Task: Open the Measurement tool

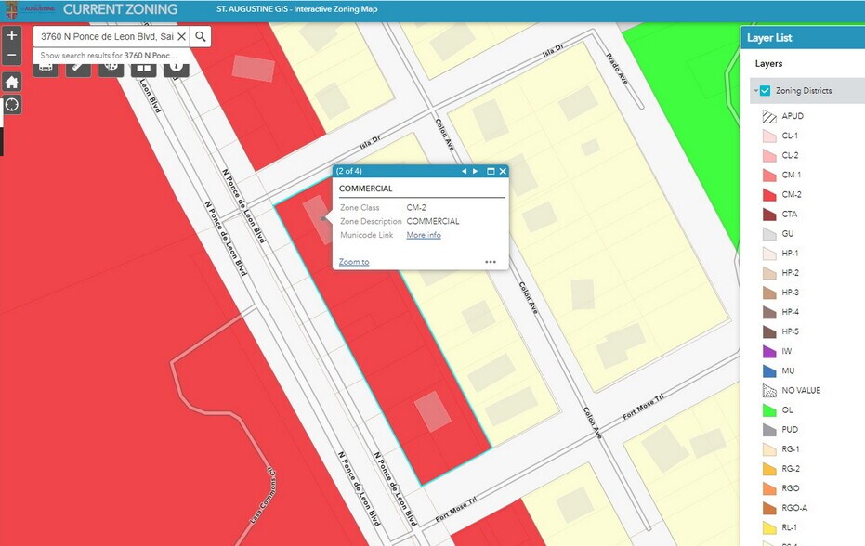Action: coord(78,68)
